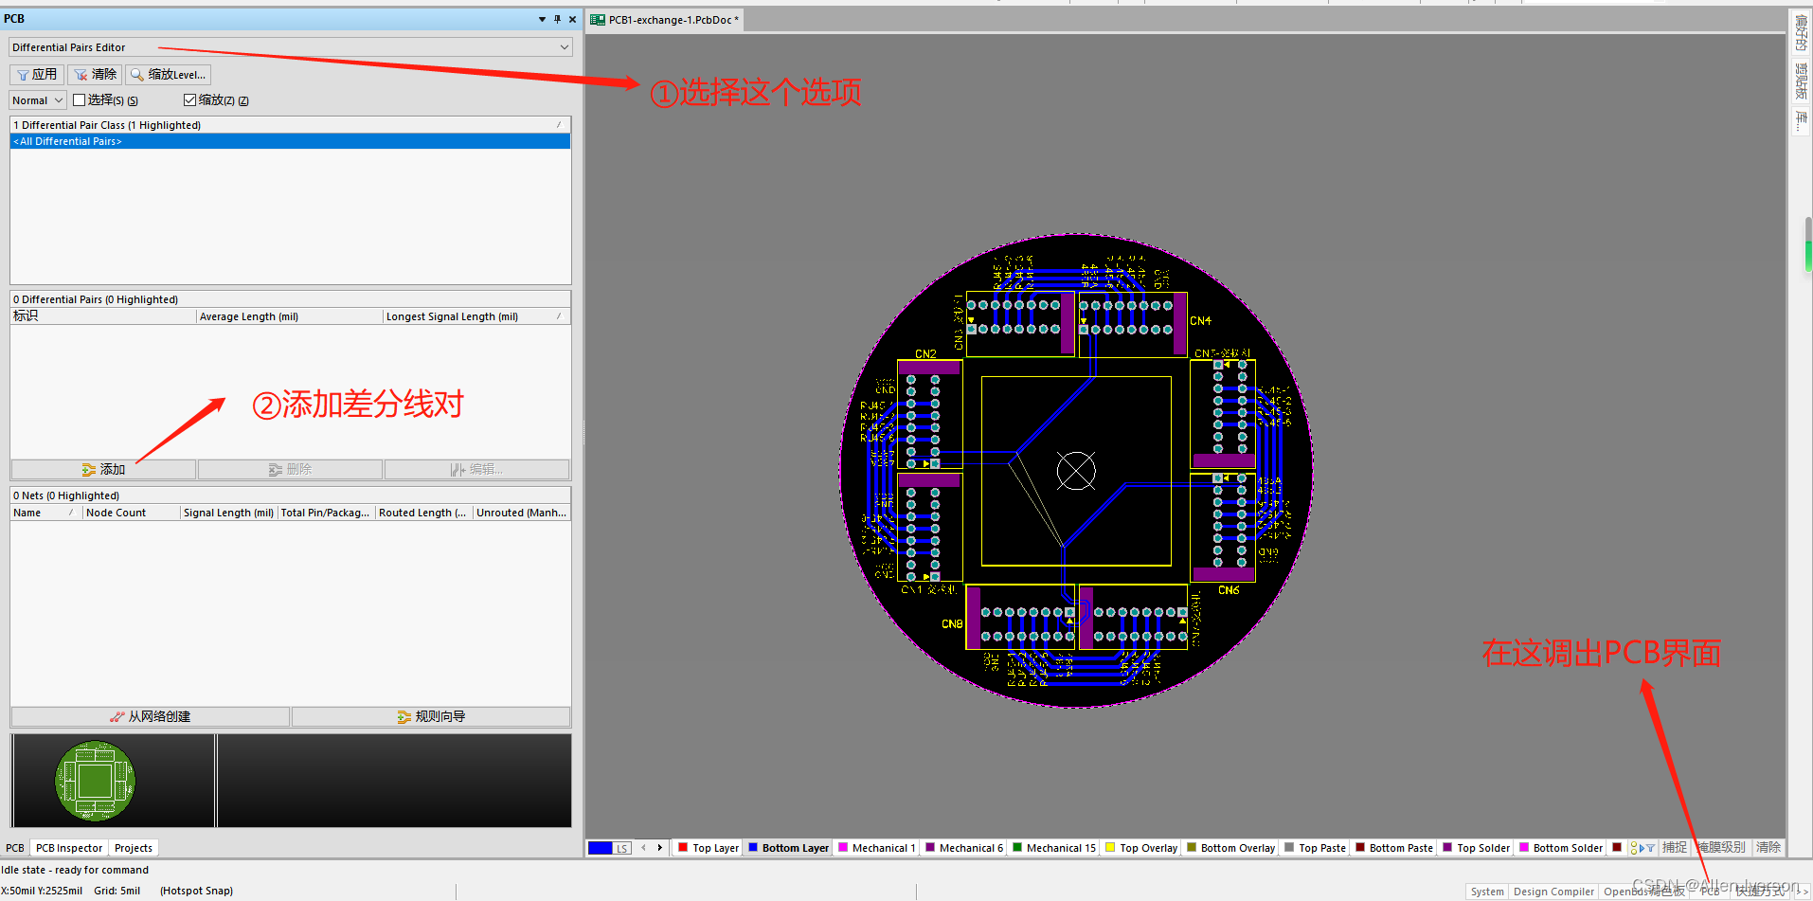
Task: Click the Top Overlay yellow color swatch
Action: click(x=1110, y=847)
